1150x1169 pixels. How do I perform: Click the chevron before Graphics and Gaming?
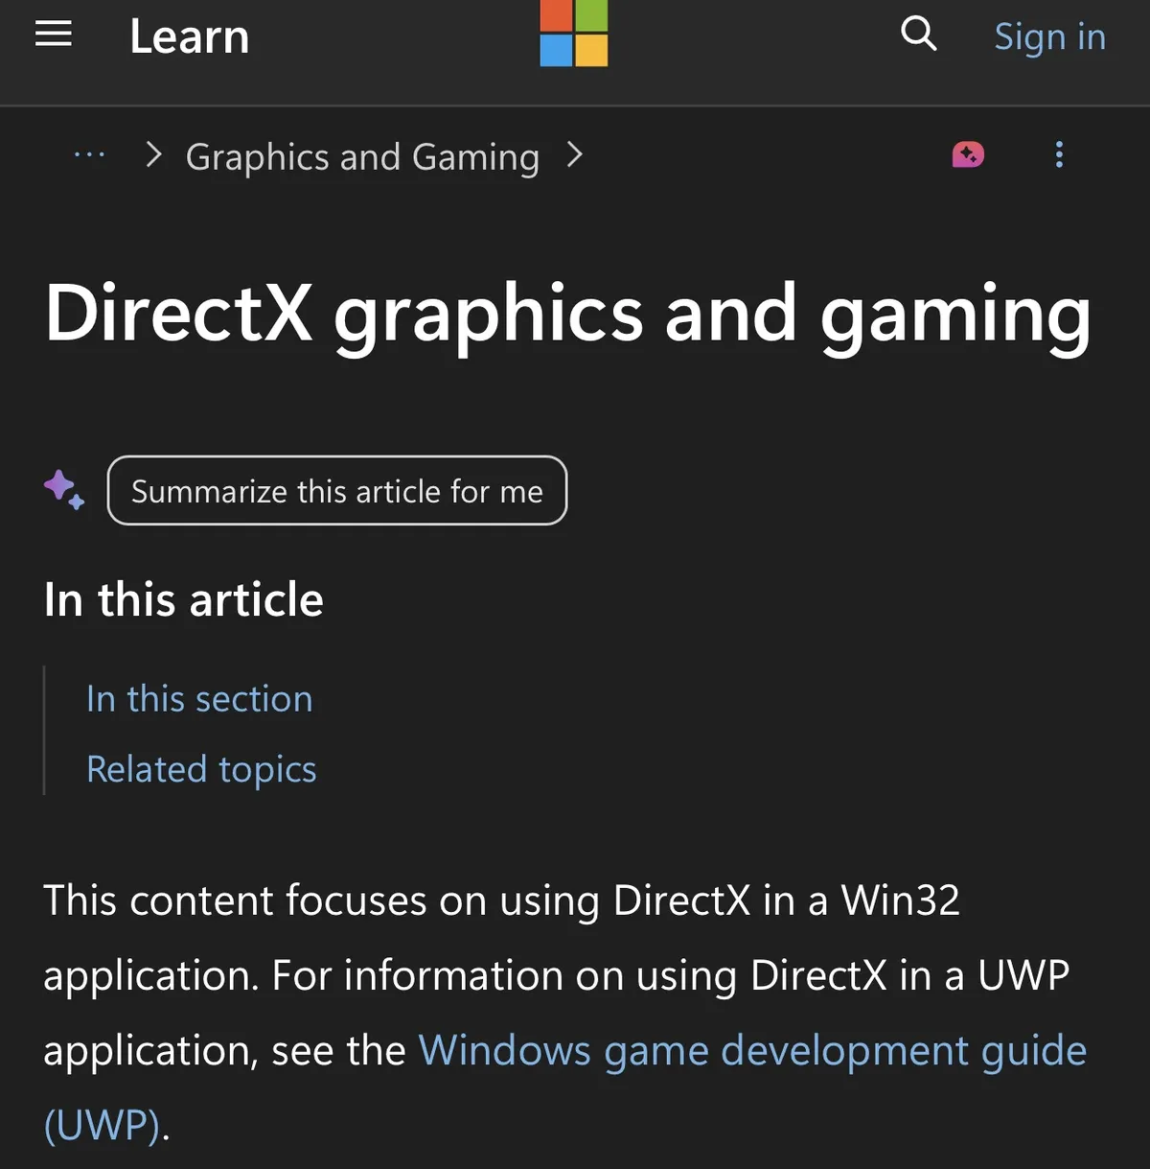[x=153, y=154]
